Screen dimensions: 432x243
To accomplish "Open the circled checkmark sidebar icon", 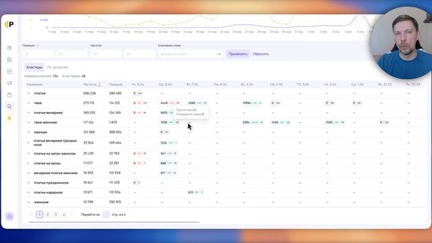I will [9, 72].
